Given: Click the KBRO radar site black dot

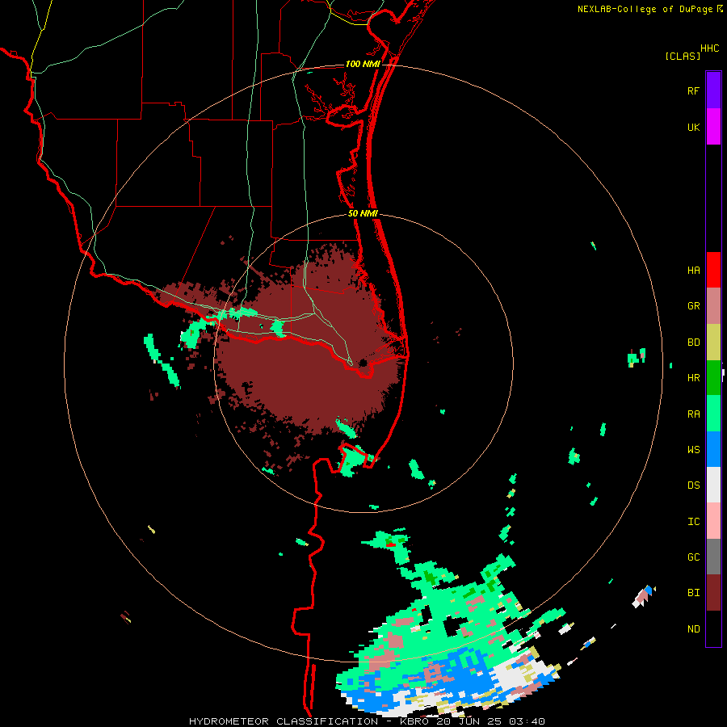Looking at the screenshot, I should (x=363, y=363).
